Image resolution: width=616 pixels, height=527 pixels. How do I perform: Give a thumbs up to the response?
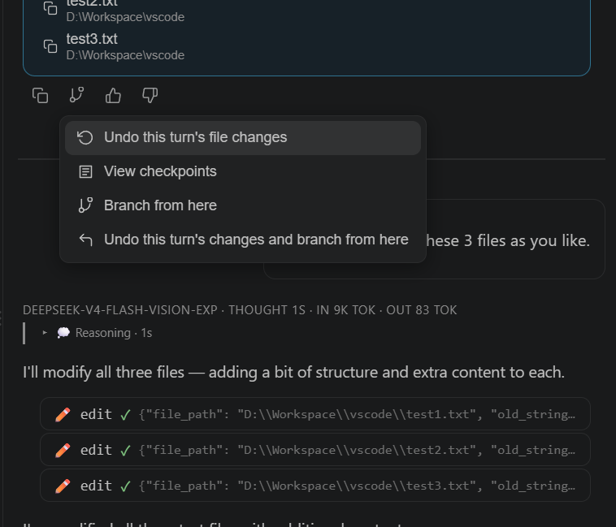113,95
